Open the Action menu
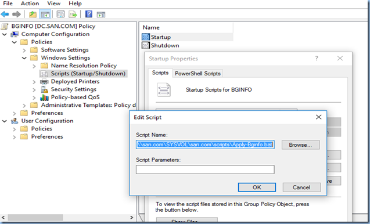Image resolution: width=370 pixels, height=224 pixels. pos(30,3)
